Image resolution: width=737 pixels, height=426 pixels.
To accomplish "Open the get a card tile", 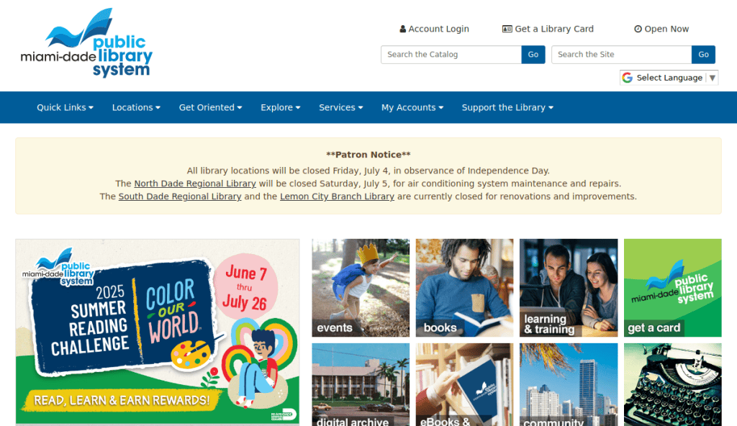I will tap(672, 288).
